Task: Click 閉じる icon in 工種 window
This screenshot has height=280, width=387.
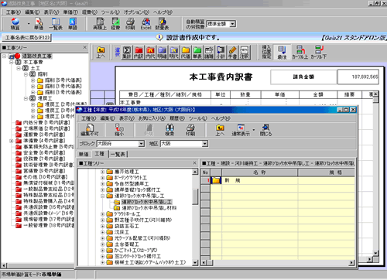Action: 265,130
